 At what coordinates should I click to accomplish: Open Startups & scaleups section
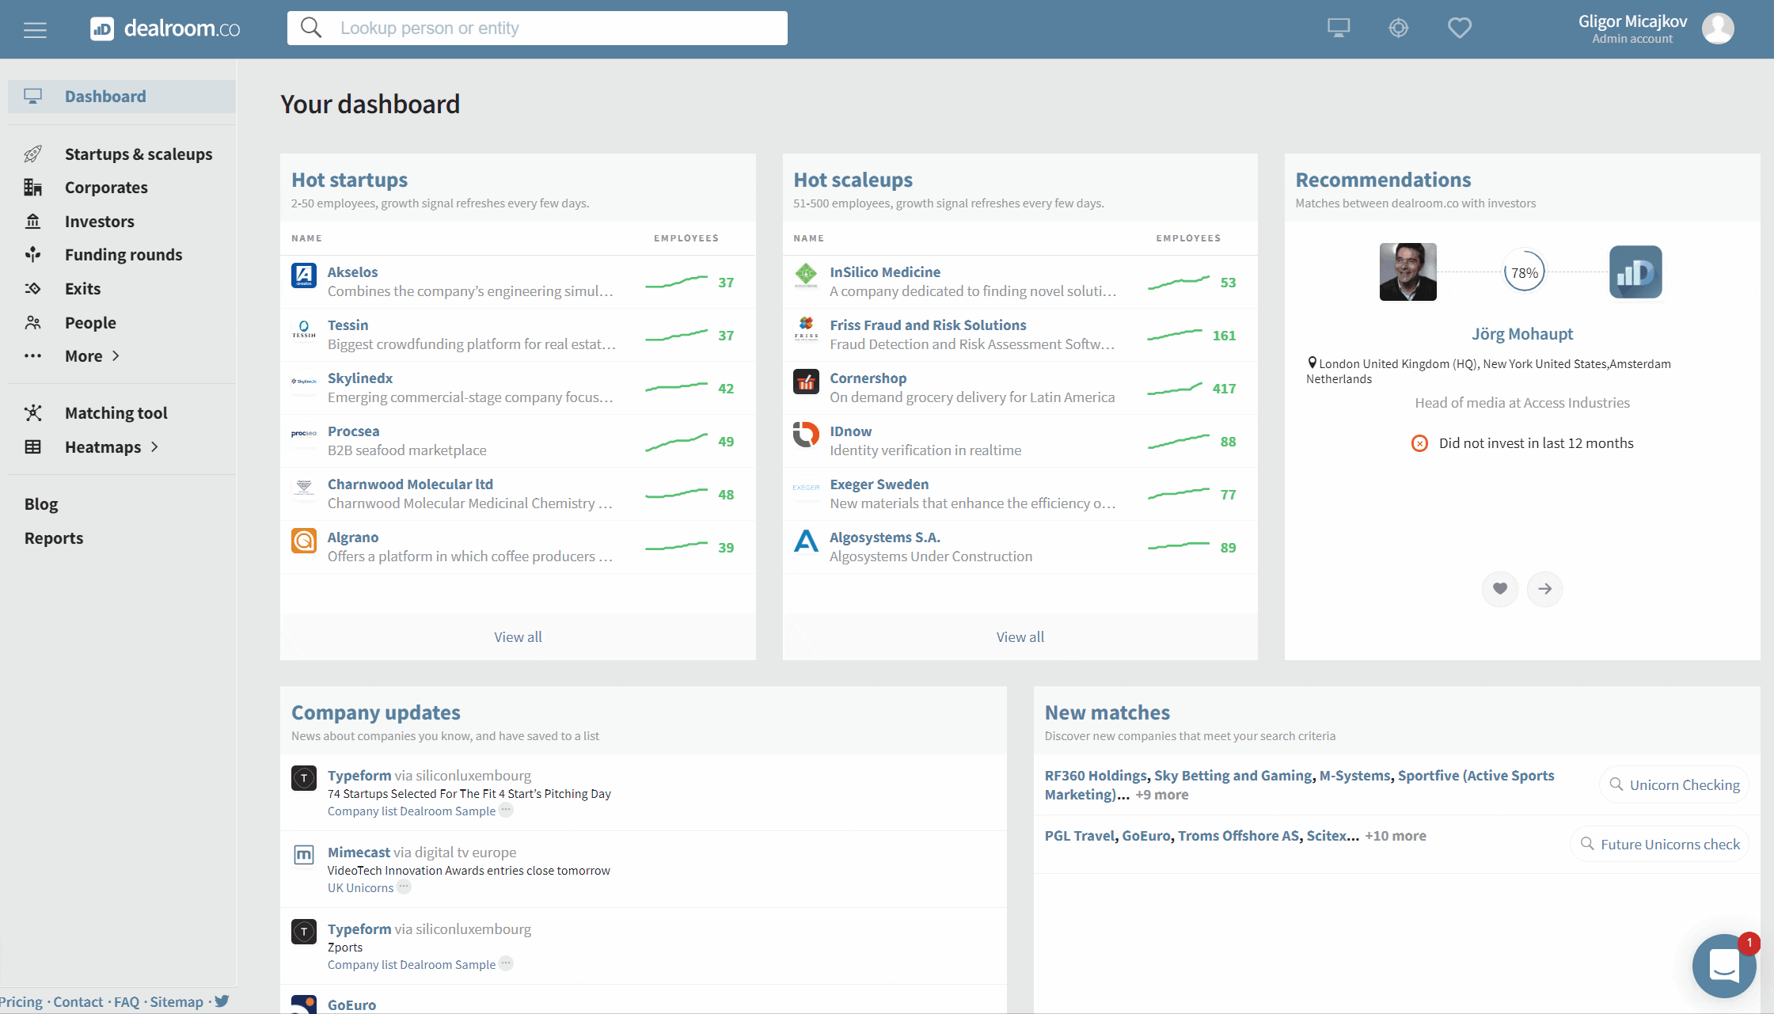click(139, 154)
